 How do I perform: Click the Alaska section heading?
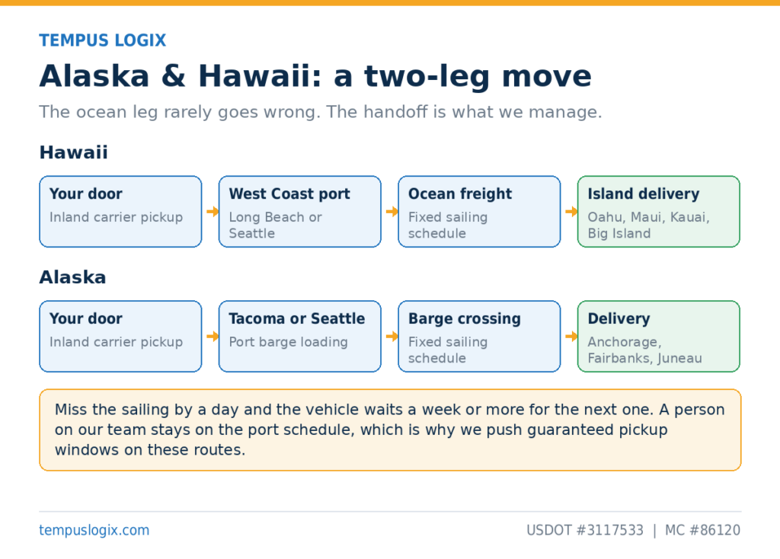[72, 277]
